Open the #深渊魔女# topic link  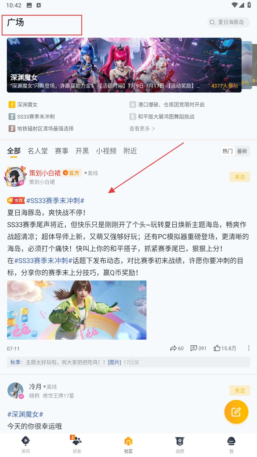pos(25,414)
